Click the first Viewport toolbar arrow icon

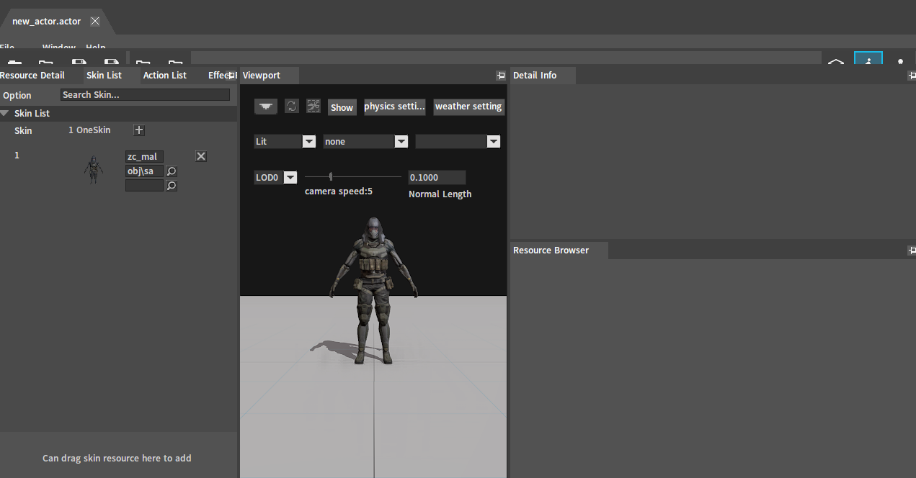pos(266,107)
